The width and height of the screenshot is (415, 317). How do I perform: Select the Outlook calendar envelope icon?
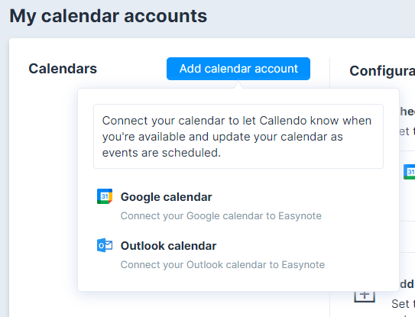(x=105, y=245)
